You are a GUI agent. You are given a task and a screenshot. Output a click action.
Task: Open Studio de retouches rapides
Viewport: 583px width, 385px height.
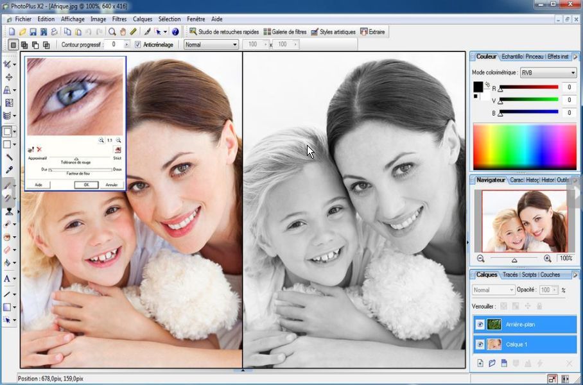tap(223, 31)
